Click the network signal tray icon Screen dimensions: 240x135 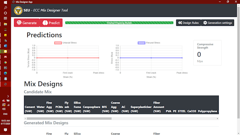[8, 105]
